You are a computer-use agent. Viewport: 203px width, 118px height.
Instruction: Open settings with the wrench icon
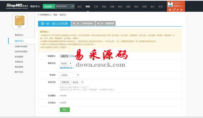178,10
